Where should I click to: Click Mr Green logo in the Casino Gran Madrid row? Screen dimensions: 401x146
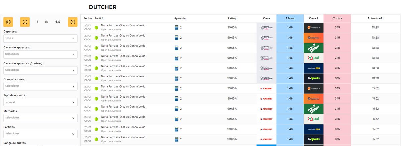click(314, 48)
